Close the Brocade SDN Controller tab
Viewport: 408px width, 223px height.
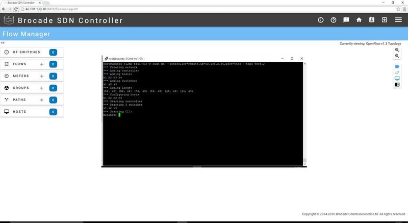click(40, 3)
